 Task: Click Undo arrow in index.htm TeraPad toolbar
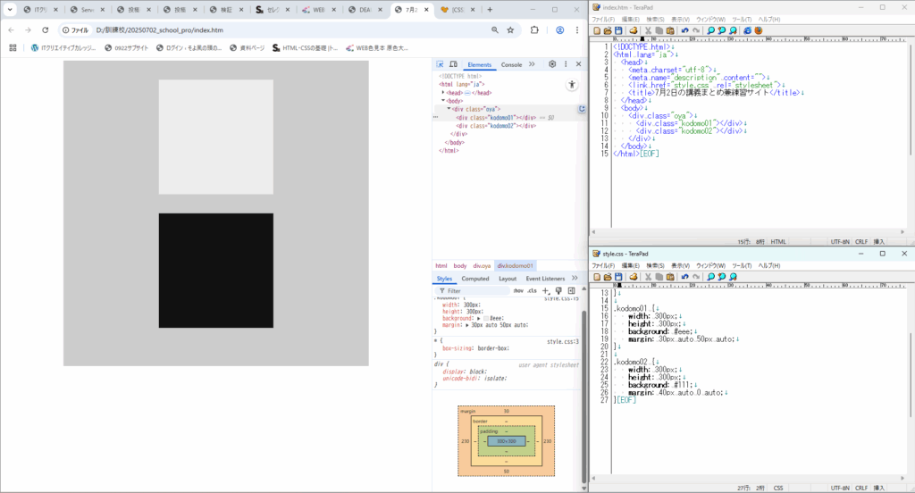pyautogui.click(x=684, y=29)
